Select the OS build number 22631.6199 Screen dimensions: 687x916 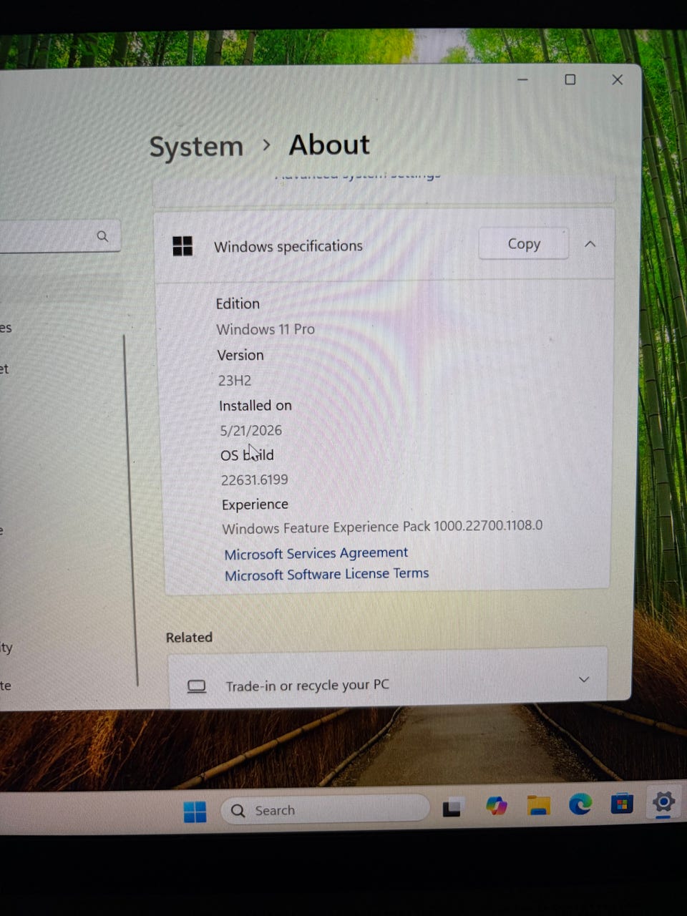254,480
